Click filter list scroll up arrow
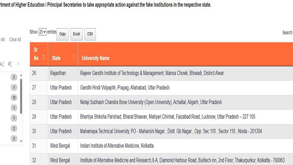Viewport: 293px width, 165px height. pos(21,75)
